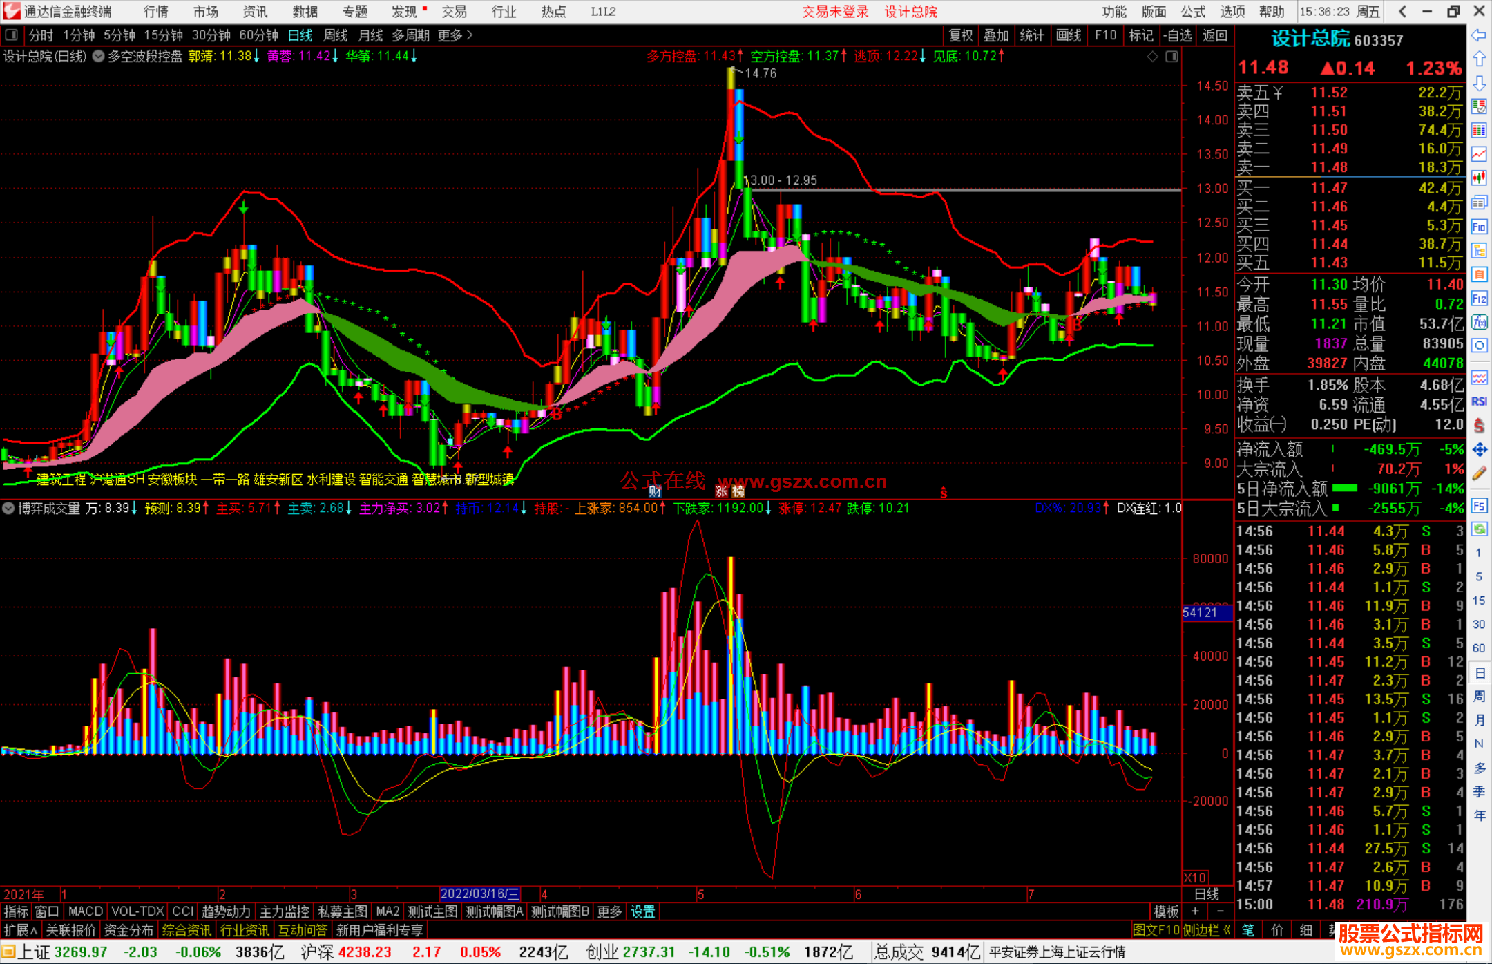Navigate back with top-right chevron arrow
The height and width of the screenshot is (964, 1492).
tap(1402, 12)
